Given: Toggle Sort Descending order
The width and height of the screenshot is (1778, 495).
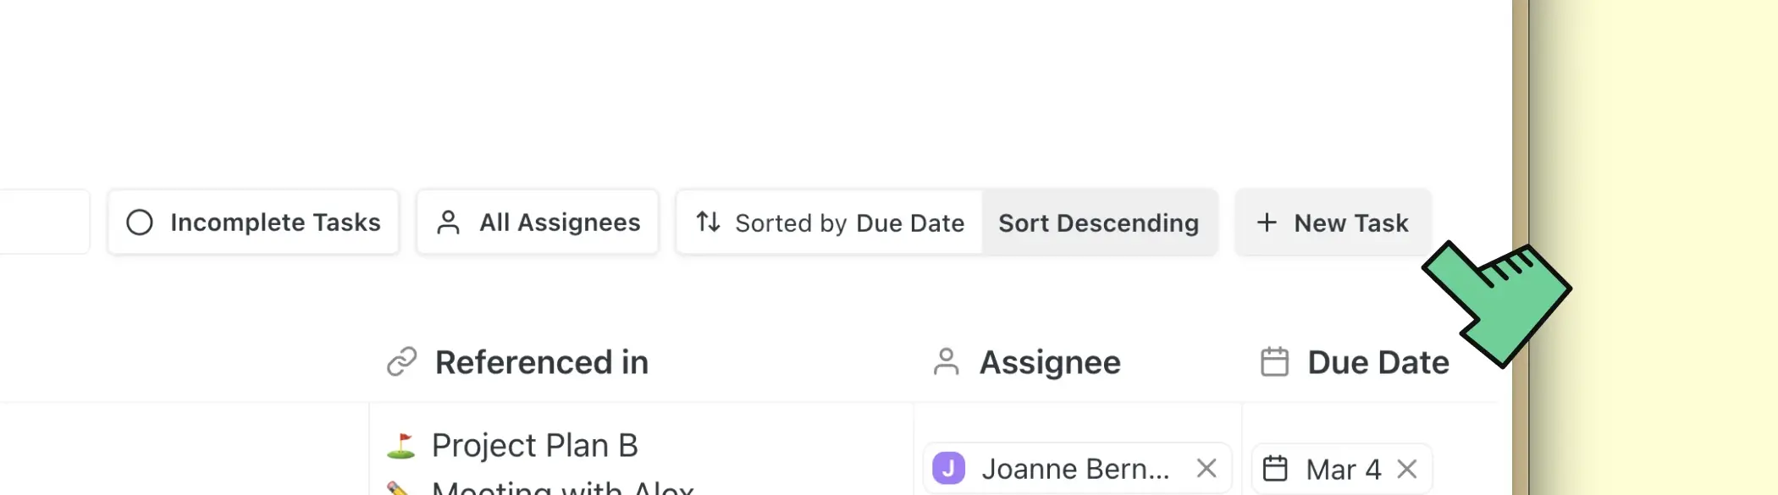Looking at the screenshot, I should pyautogui.click(x=1098, y=223).
